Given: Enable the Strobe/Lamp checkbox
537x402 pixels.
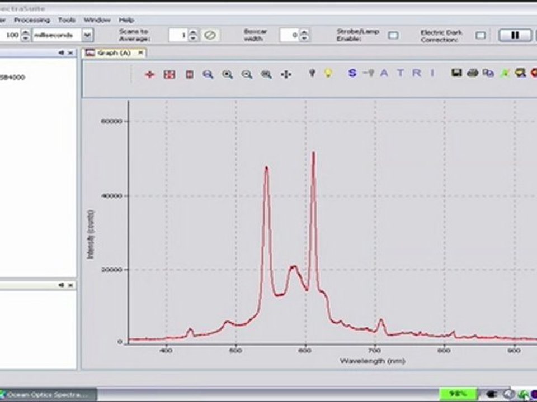Looking at the screenshot, I should 393,35.
